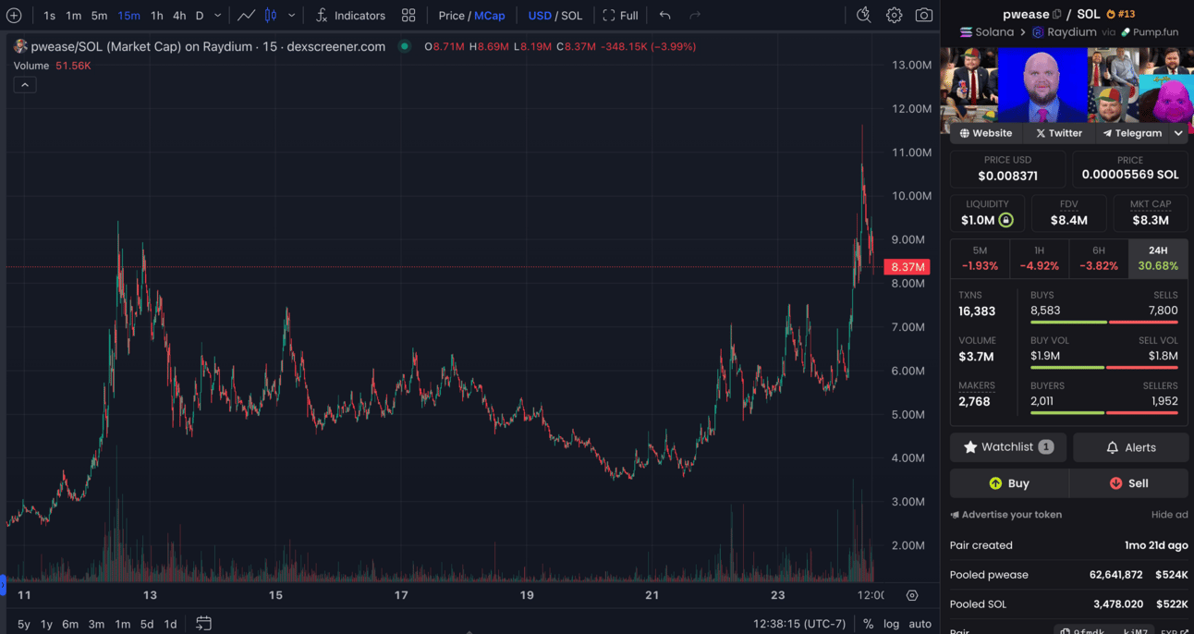The width and height of the screenshot is (1194, 634).
Task: Open the token Telegram link
Action: click(x=1132, y=133)
